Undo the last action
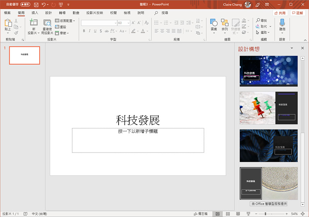This screenshot has height=217, width=309. (44, 5)
